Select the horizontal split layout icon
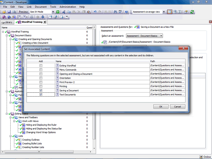Viewport: 212px width, 159px height. click(175, 12)
